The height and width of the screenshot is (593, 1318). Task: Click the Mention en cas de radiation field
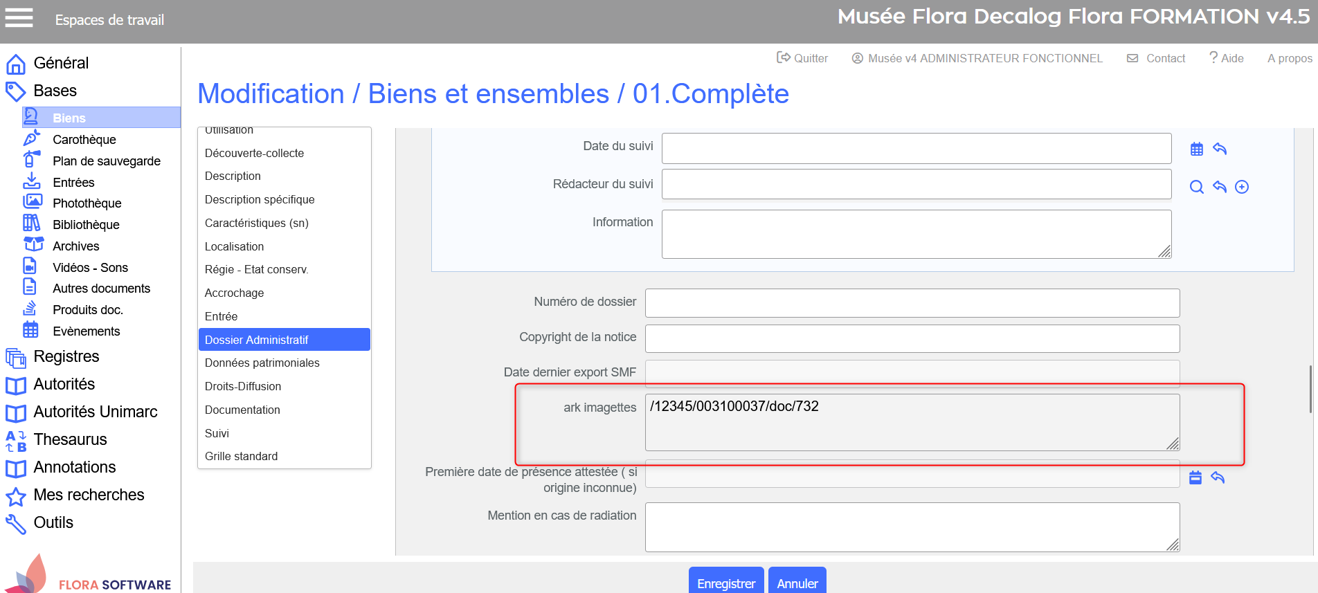(x=912, y=527)
